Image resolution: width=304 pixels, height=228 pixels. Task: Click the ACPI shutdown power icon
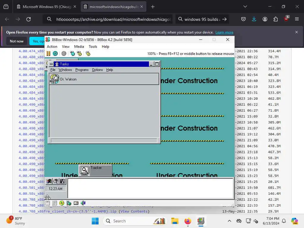[64, 53]
